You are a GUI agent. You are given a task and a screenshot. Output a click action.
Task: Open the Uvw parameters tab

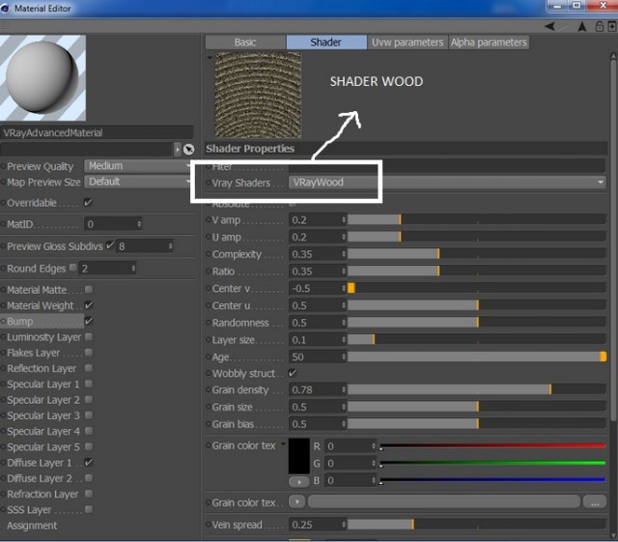pos(407,43)
